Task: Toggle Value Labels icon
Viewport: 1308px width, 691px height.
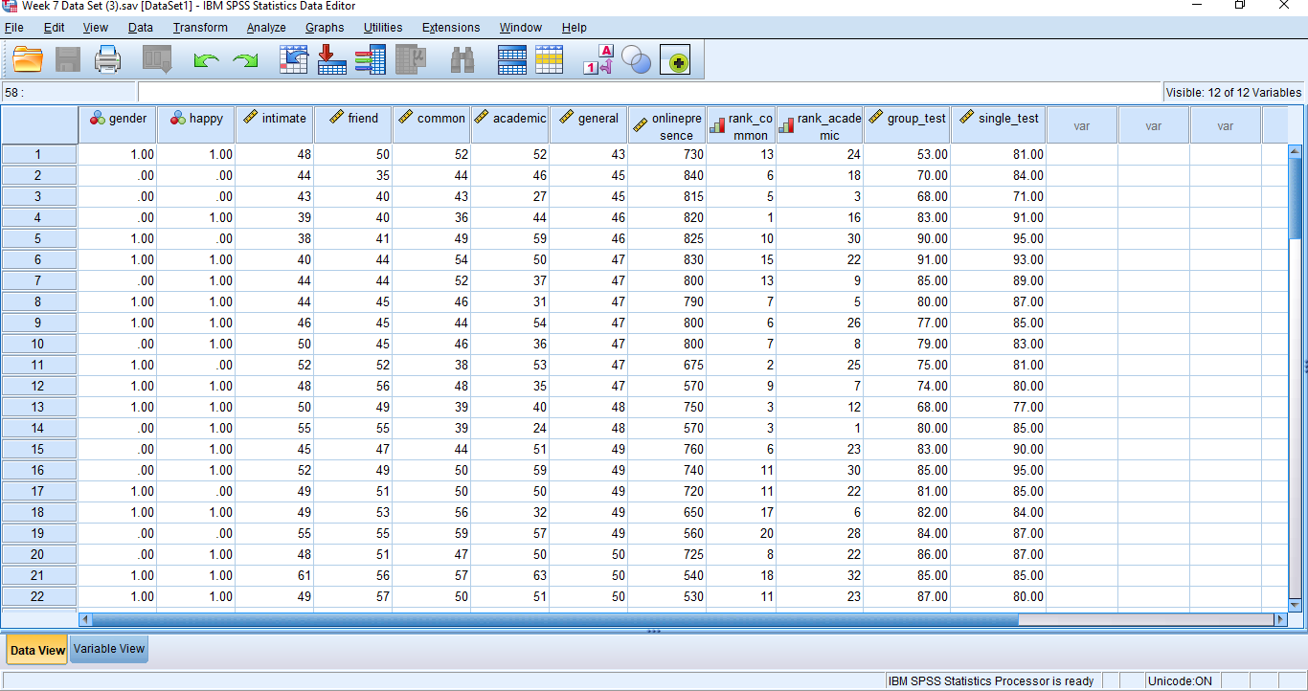Action: [598, 60]
